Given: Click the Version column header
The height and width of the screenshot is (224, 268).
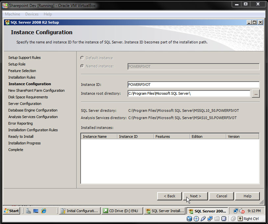Looking at the screenshot, I should pos(243,137).
